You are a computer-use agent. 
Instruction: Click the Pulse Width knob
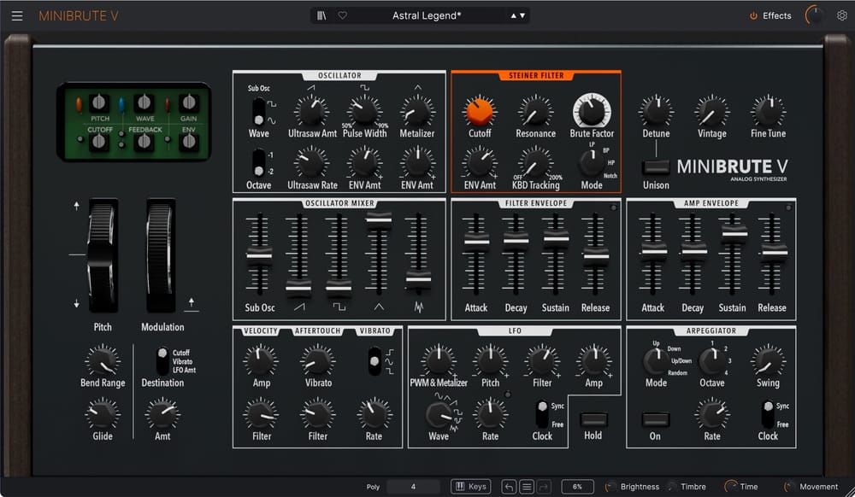point(364,111)
